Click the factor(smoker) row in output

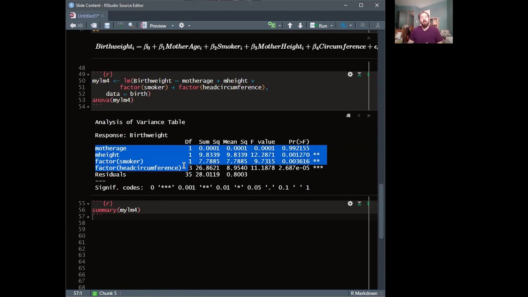pyautogui.click(x=211, y=161)
